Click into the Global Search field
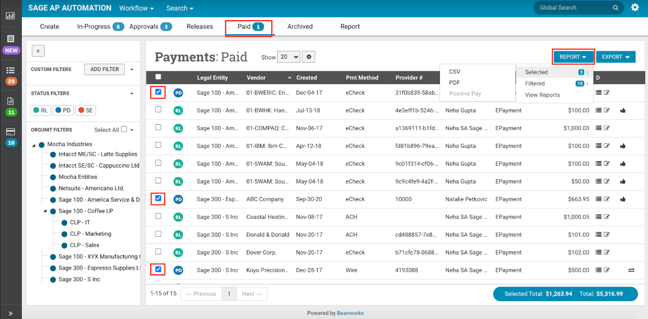 coord(574,8)
